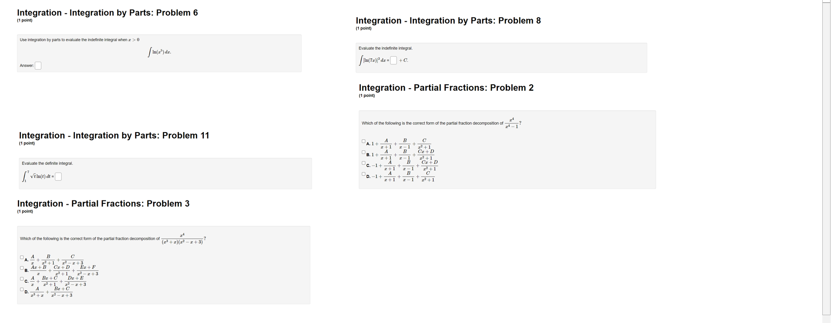Select option C in Partial Fractions Problem 2
This screenshot has height=323, width=831.
pos(363,163)
